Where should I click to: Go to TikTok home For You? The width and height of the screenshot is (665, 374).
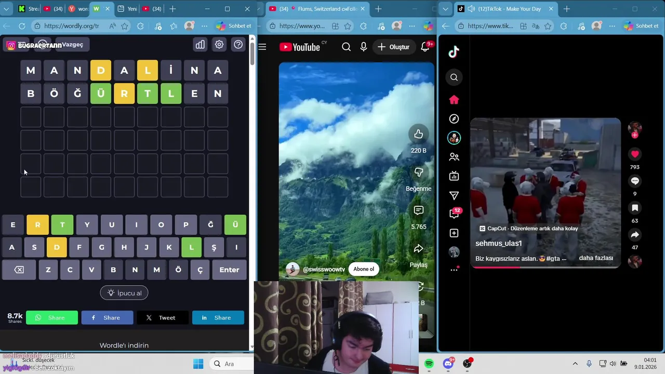point(454,100)
